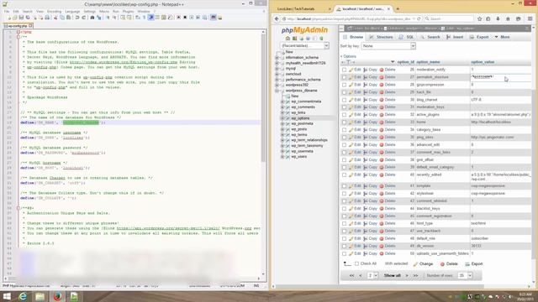Click the next page > button

(407, 275)
